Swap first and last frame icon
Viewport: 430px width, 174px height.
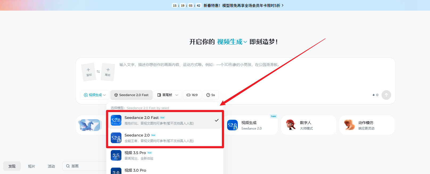coord(98,72)
